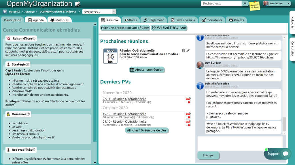The height and width of the screenshot is (165, 295).
Task: Open help icon next to Stratégie
Action: pyautogui.click(x=28, y=64)
